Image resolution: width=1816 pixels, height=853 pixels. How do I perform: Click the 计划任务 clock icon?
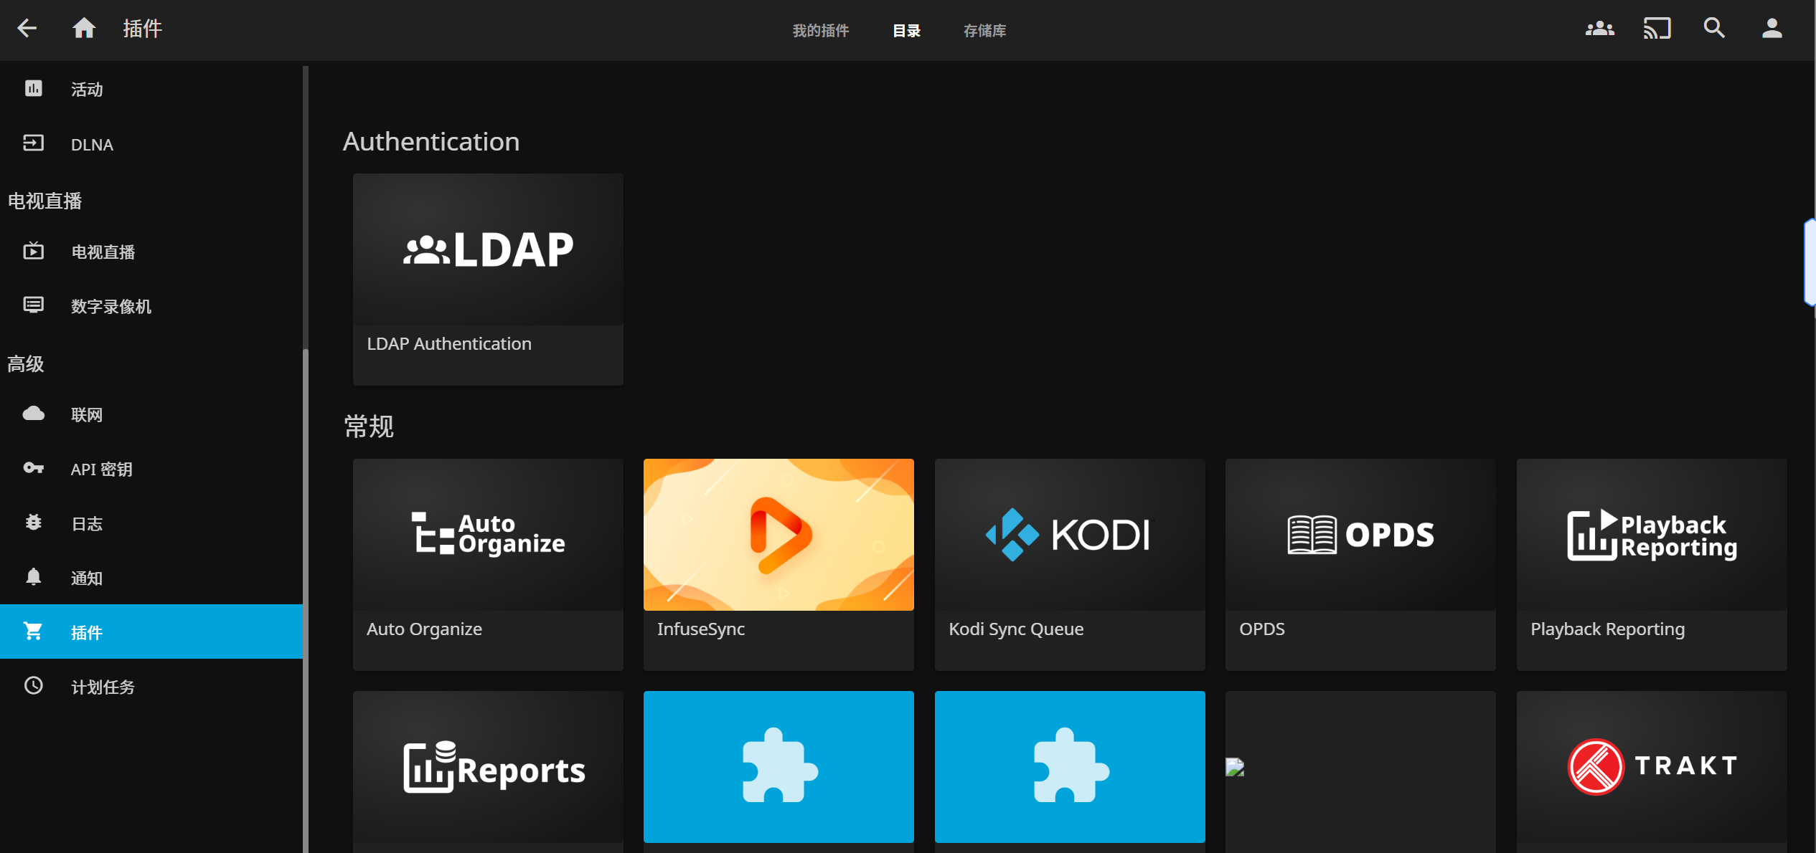coord(34,686)
